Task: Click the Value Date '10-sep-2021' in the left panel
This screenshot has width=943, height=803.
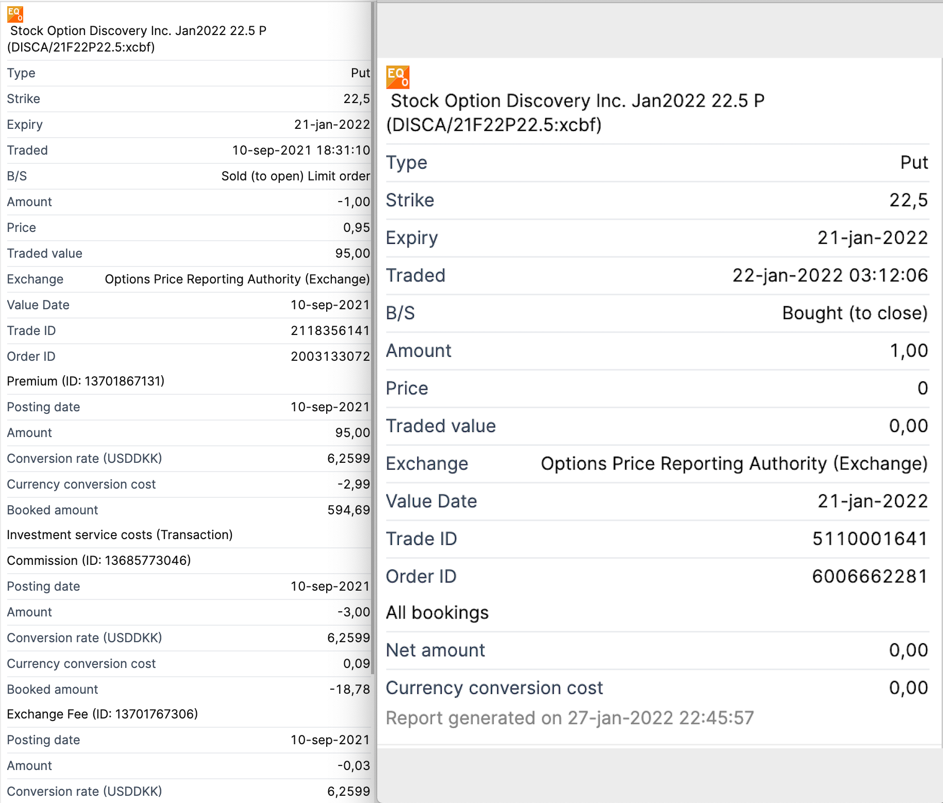Action: [x=330, y=305]
